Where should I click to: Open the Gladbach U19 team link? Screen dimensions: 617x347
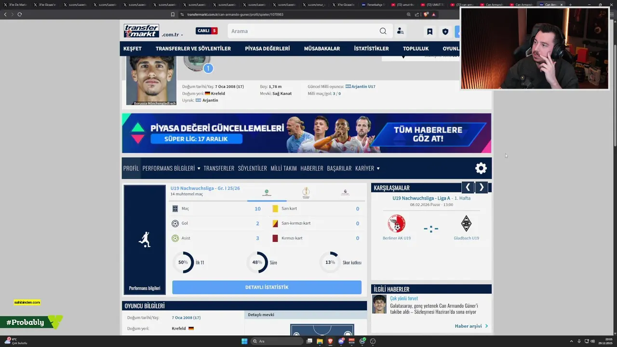[466, 238]
